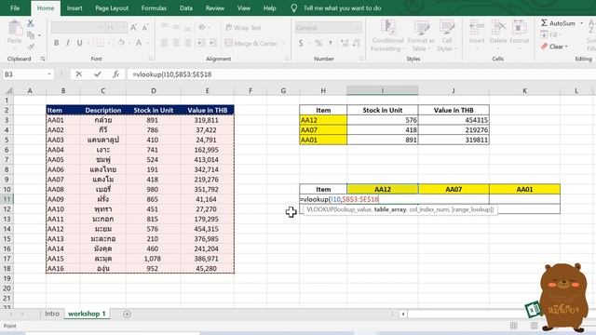This screenshot has width=596, height=335.
Task: Click cell containing AA12 in column H
Action: [323, 120]
